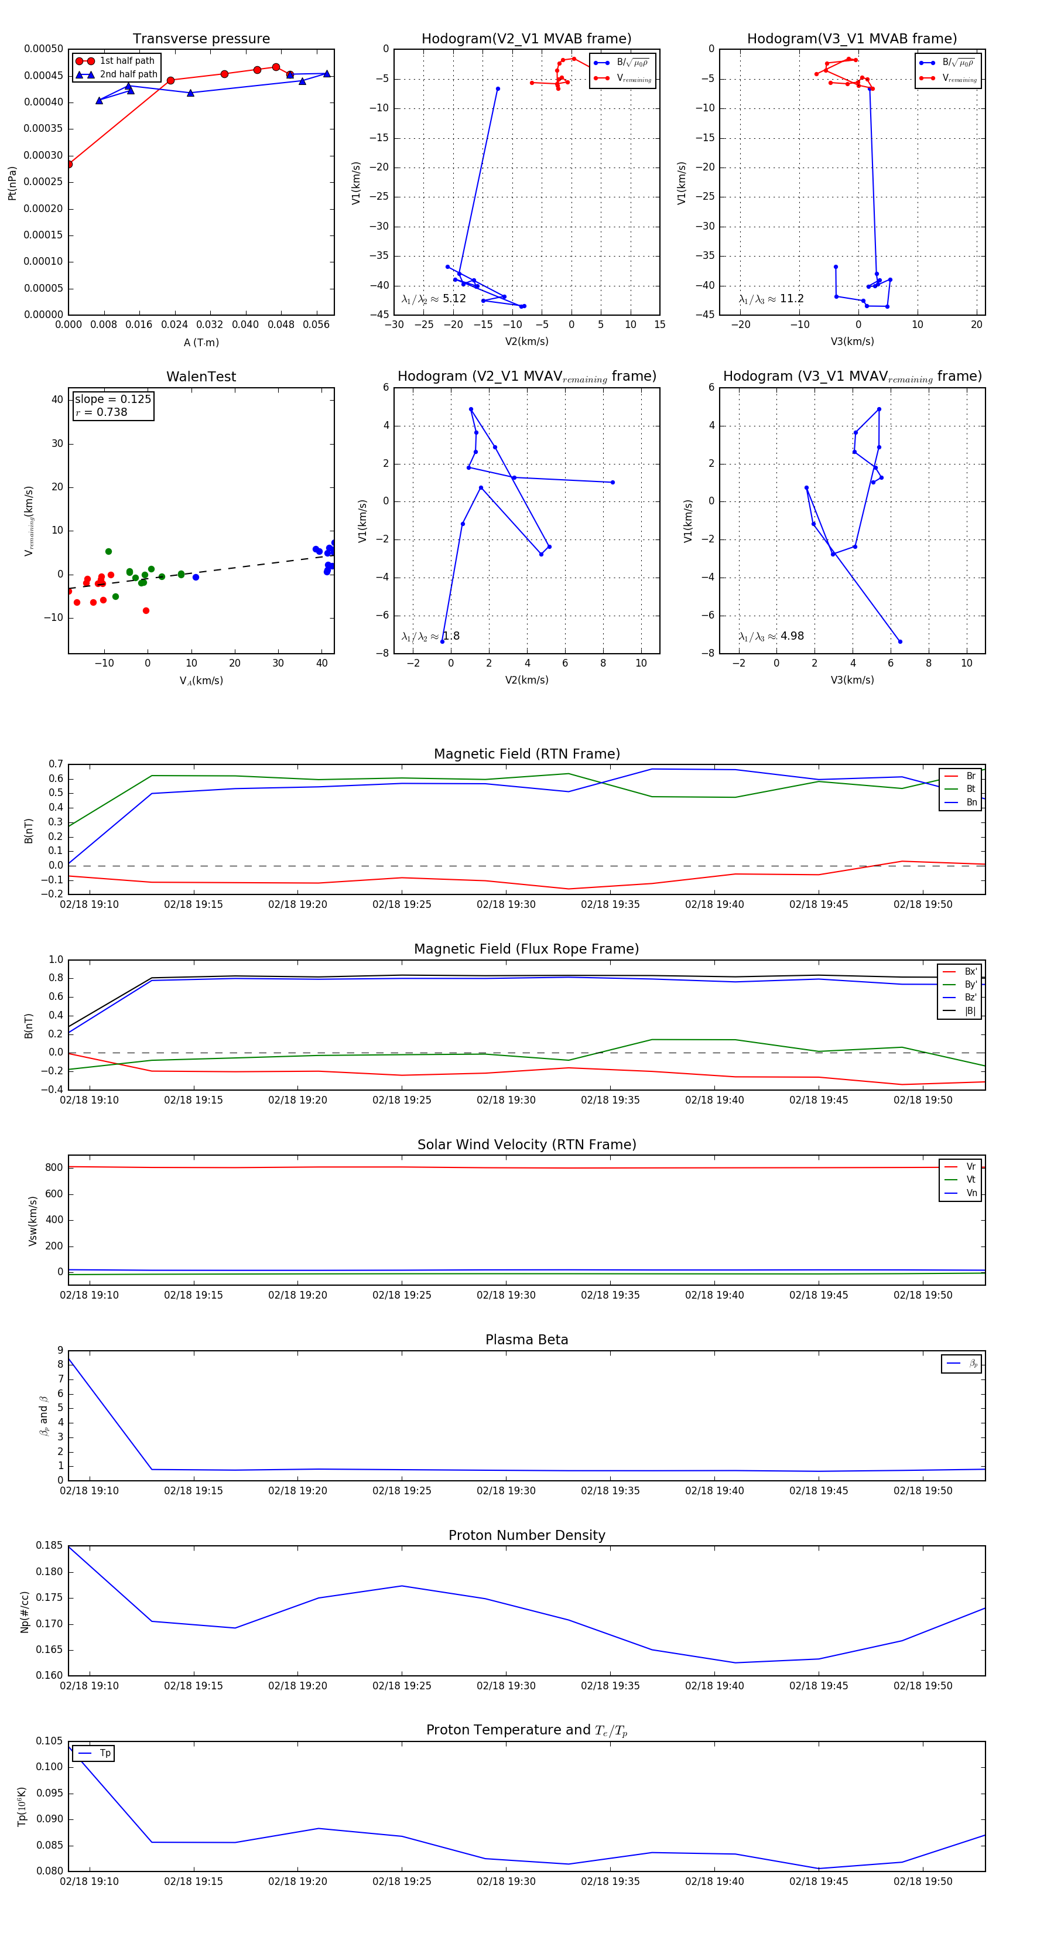Click the λ1/λ2 ≈ 1.8 annotation
The width and height of the screenshot is (1054, 1933).
point(430,636)
